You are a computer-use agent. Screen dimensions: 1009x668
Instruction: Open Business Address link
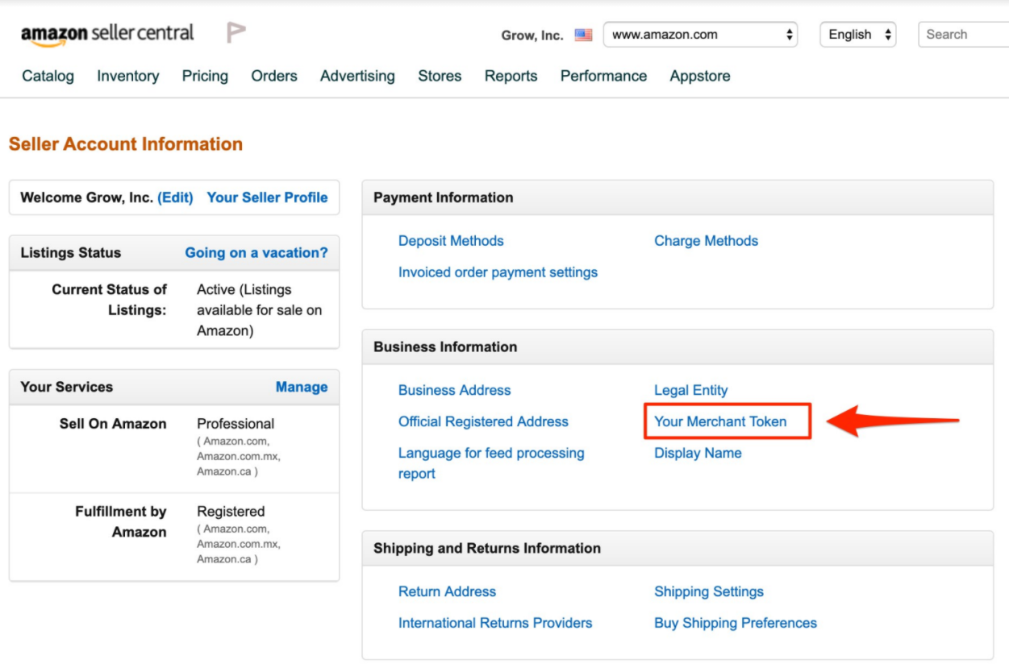pyautogui.click(x=454, y=390)
